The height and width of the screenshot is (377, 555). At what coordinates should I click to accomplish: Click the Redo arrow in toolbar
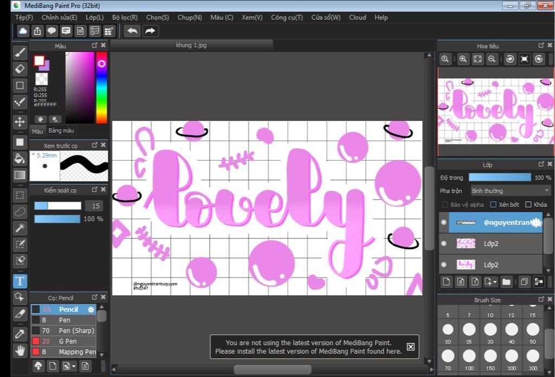[x=150, y=31]
